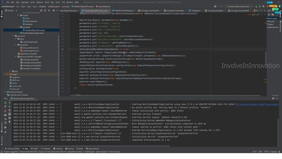Expand the test folder
The width and height of the screenshot is (282, 159).
(10, 72)
